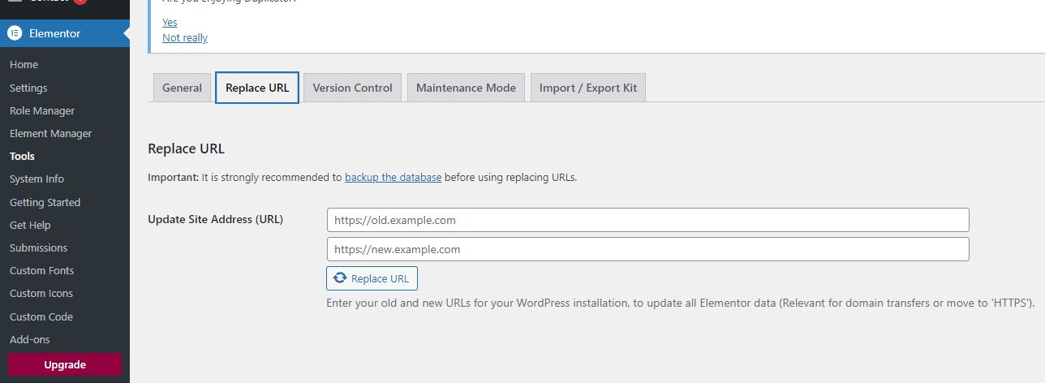
Task: Go to the Import / Export Kit tab
Action: pyautogui.click(x=588, y=88)
